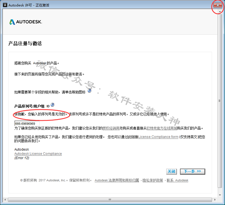Open the 欧特克官方在线商城 link
This screenshot has width=225, height=205.
tap(162, 128)
